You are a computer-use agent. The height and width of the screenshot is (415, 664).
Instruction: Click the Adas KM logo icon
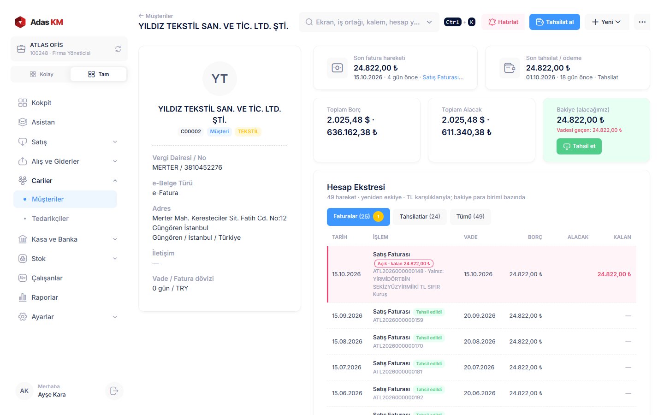point(20,22)
